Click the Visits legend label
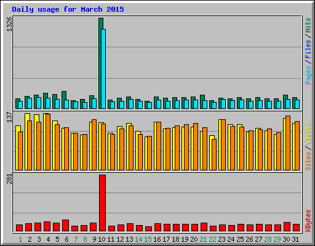Viewport: 315px width, 246px height. (x=308, y=134)
